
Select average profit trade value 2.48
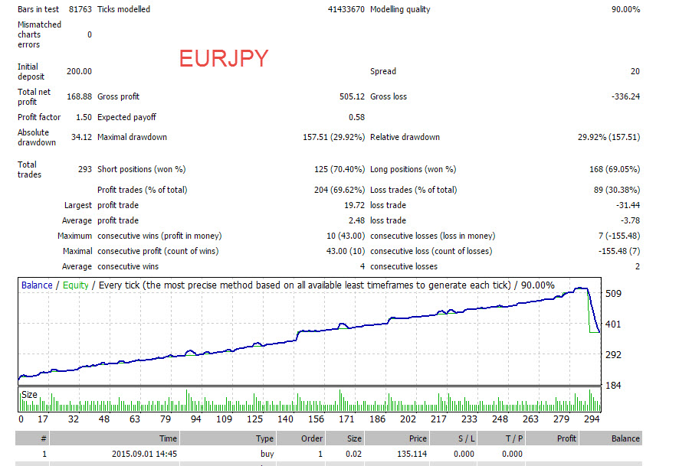(x=356, y=220)
